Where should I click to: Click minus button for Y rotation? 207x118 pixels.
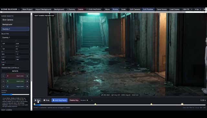click(3, 81)
